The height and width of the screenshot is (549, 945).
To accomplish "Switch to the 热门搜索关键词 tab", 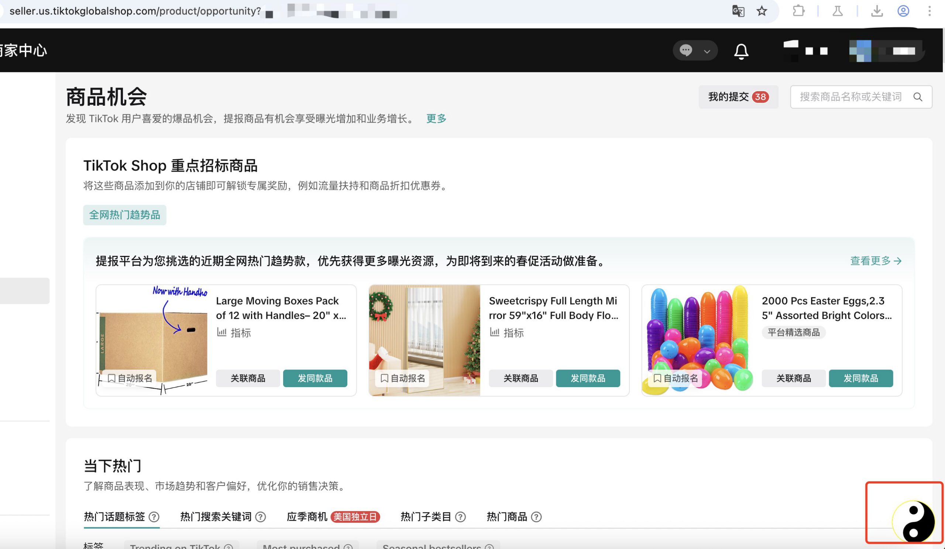I will tap(216, 517).
